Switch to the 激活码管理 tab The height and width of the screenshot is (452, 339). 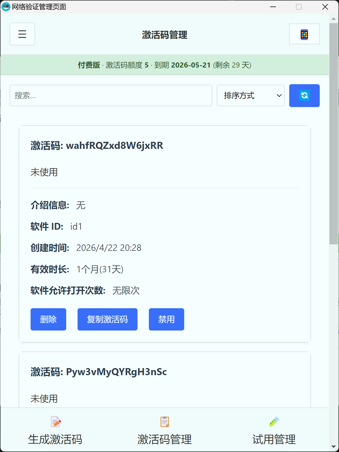(x=165, y=431)
